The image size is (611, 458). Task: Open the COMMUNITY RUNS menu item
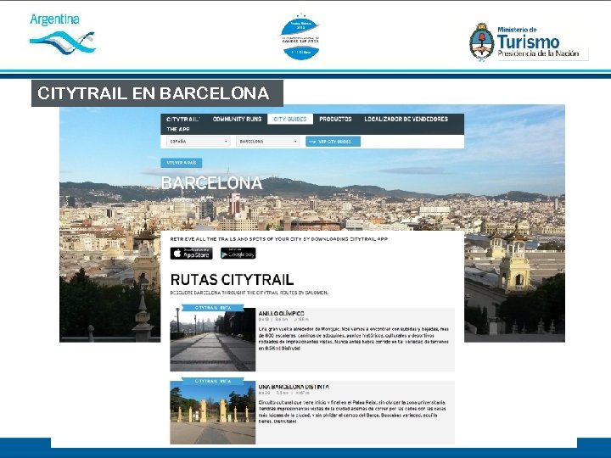point(237,120)
